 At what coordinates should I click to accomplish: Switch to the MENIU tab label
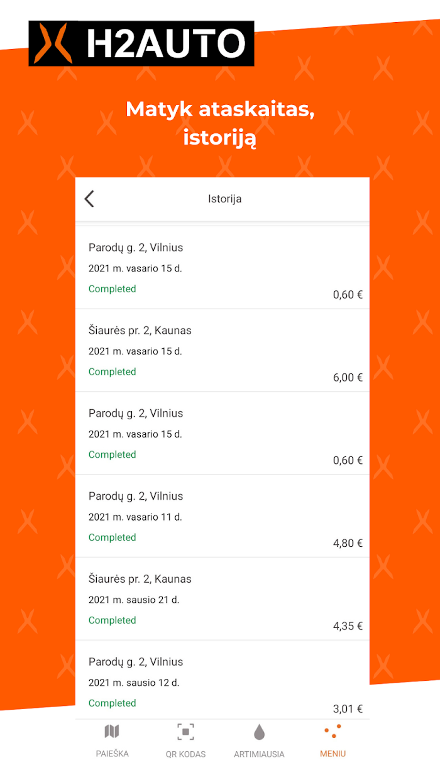(x=333, y=753)
